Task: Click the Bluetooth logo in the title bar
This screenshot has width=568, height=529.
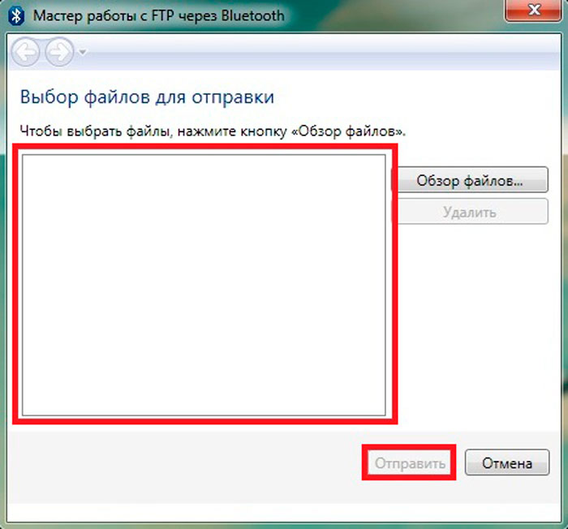Action: point(16,16)
